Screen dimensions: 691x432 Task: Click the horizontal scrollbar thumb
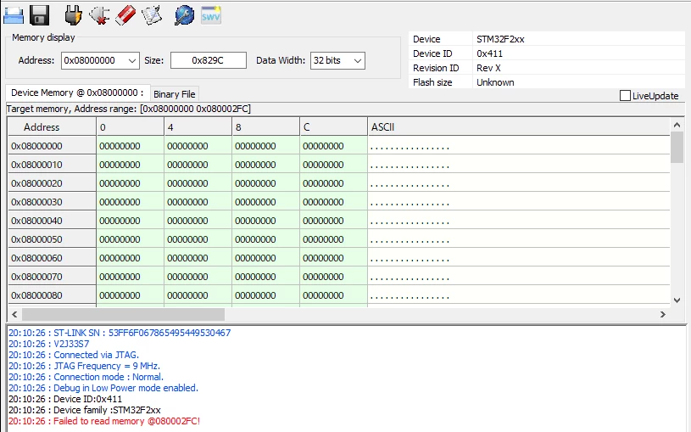point(124,315)
